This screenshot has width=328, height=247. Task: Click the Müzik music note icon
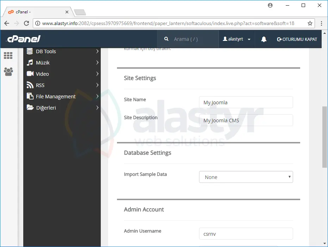[x=30, y=62]
